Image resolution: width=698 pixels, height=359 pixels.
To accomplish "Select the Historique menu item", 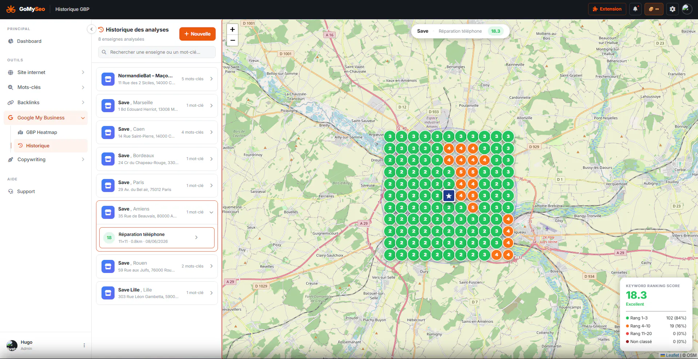I will point(51,146).
